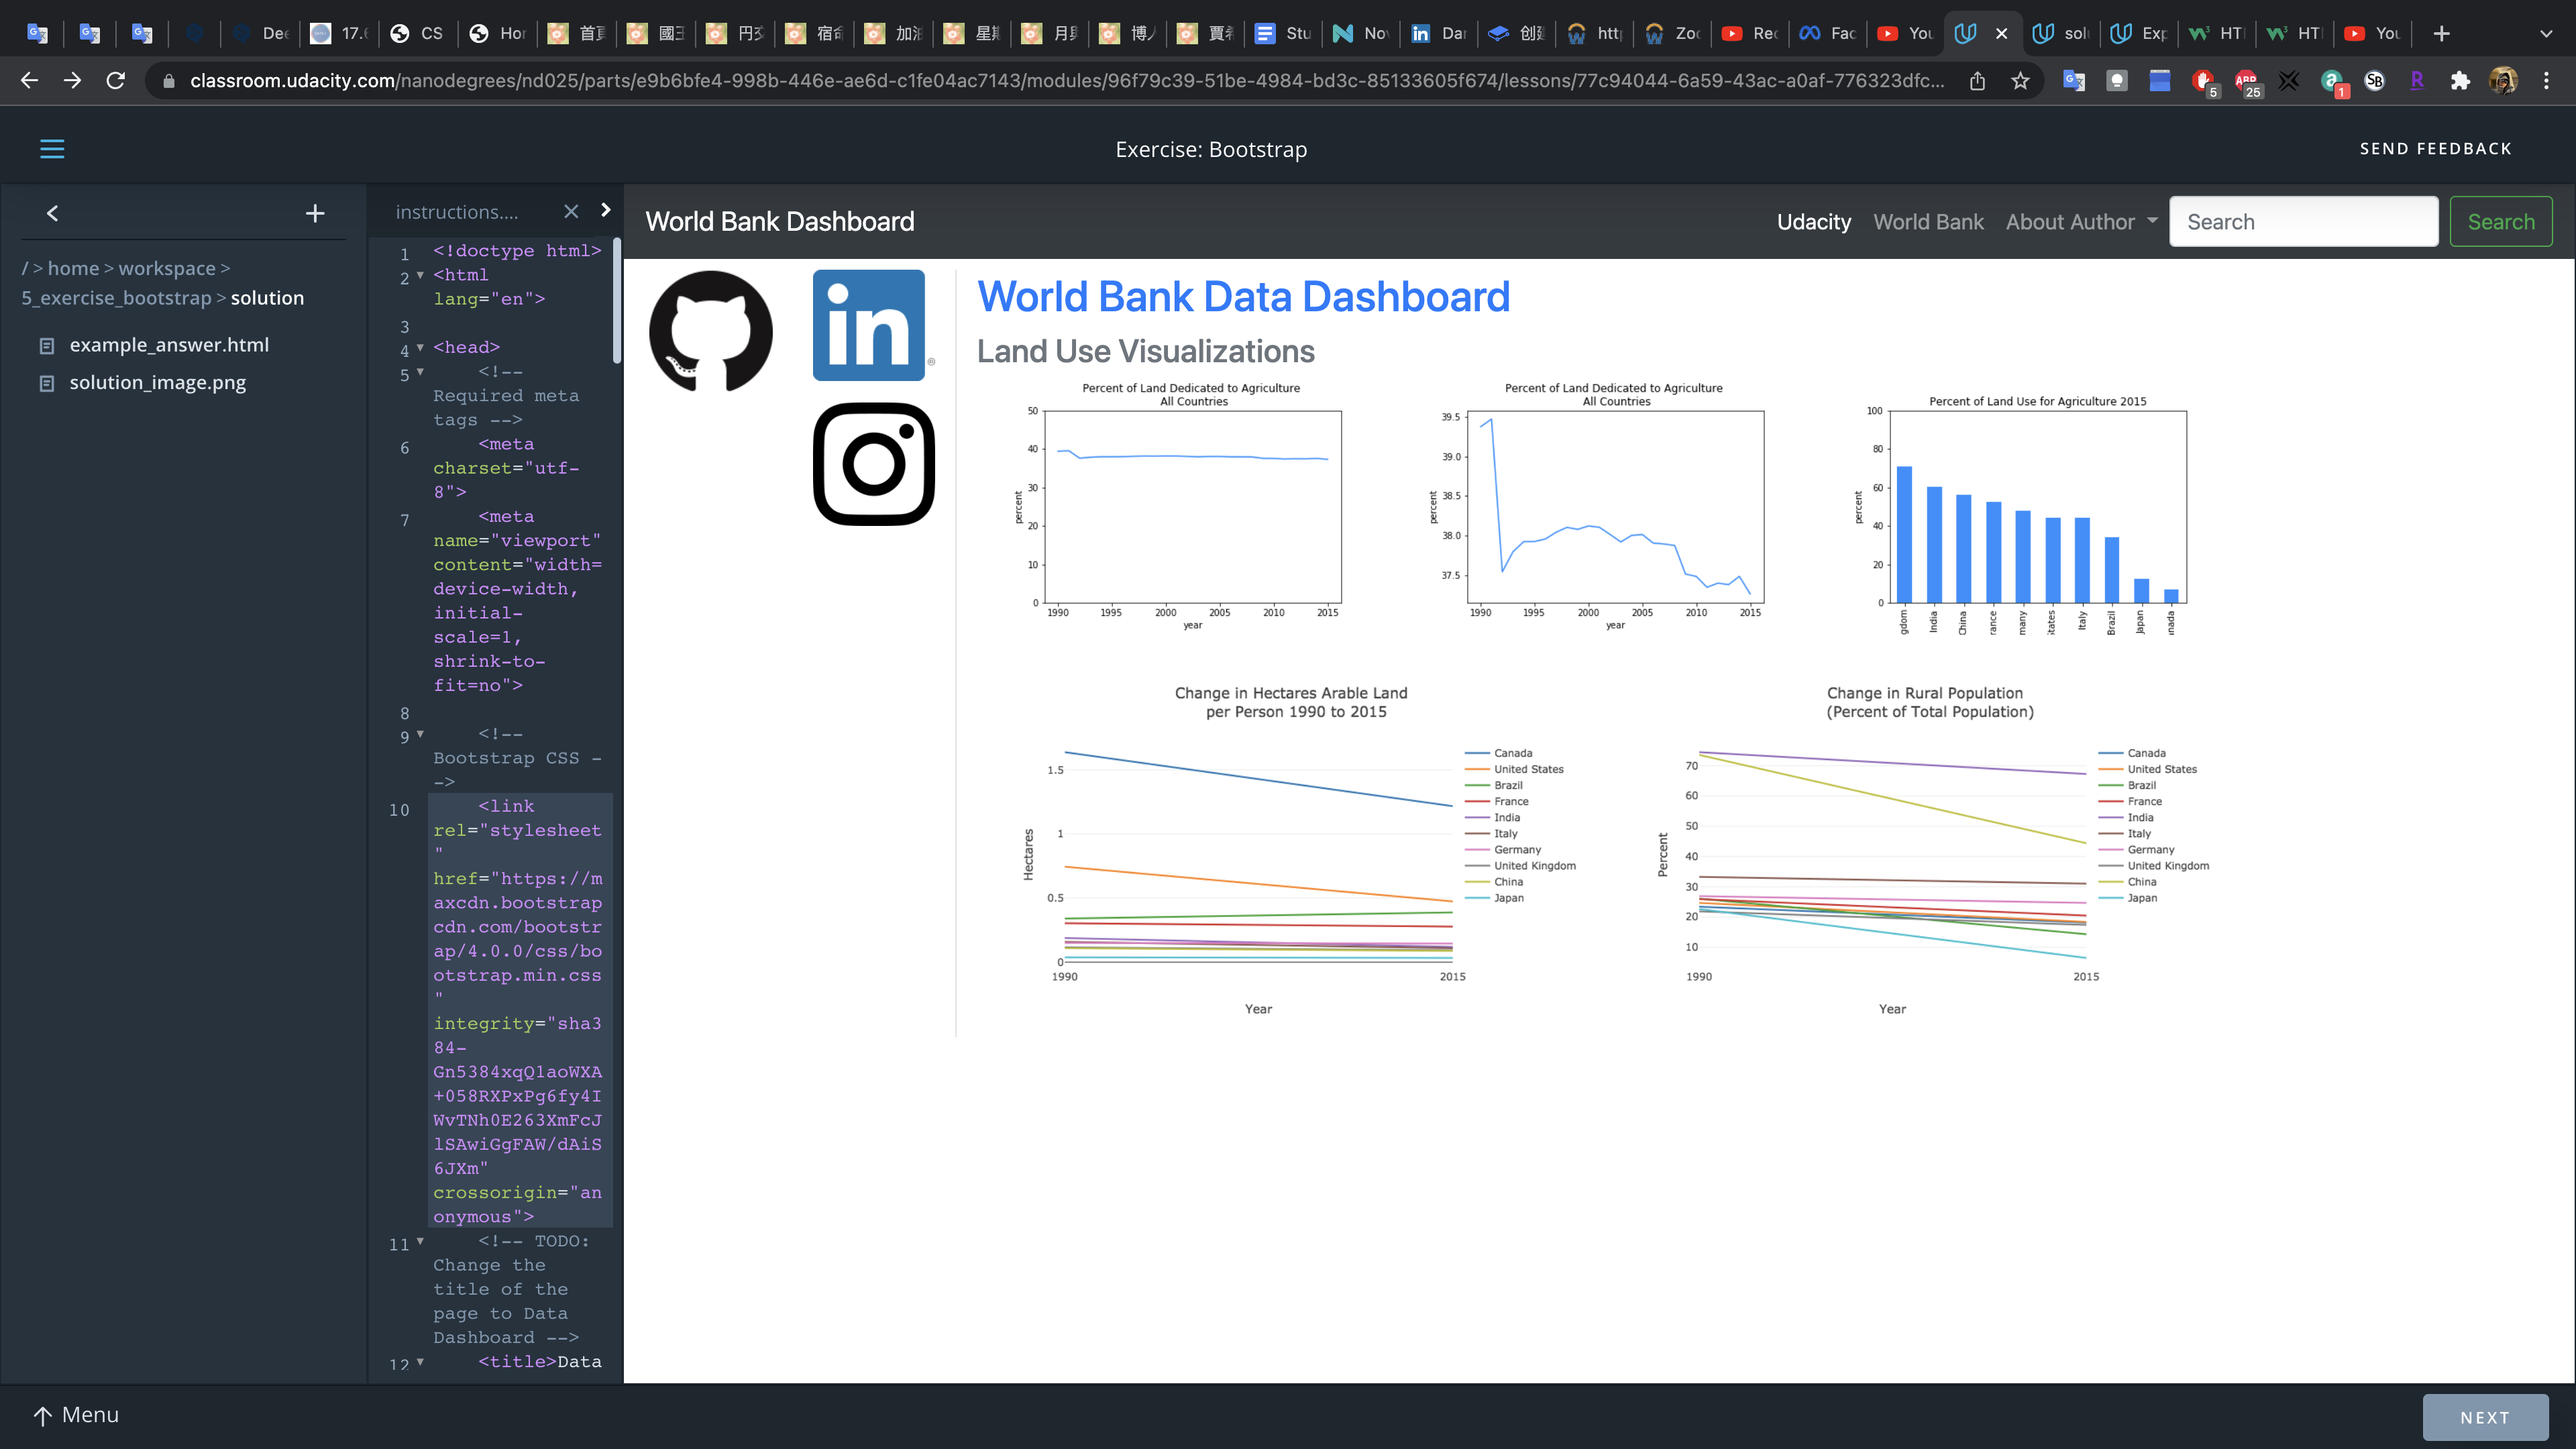Click the GitHub logo icon

pyautogui.click(x=710, y=331)
